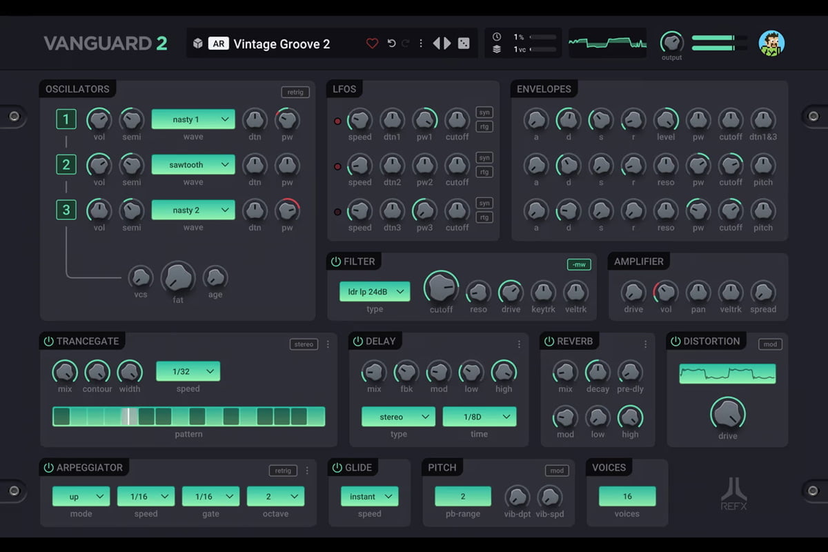Open the Arpeggiator octave dropdown

[x=275, y=497]
